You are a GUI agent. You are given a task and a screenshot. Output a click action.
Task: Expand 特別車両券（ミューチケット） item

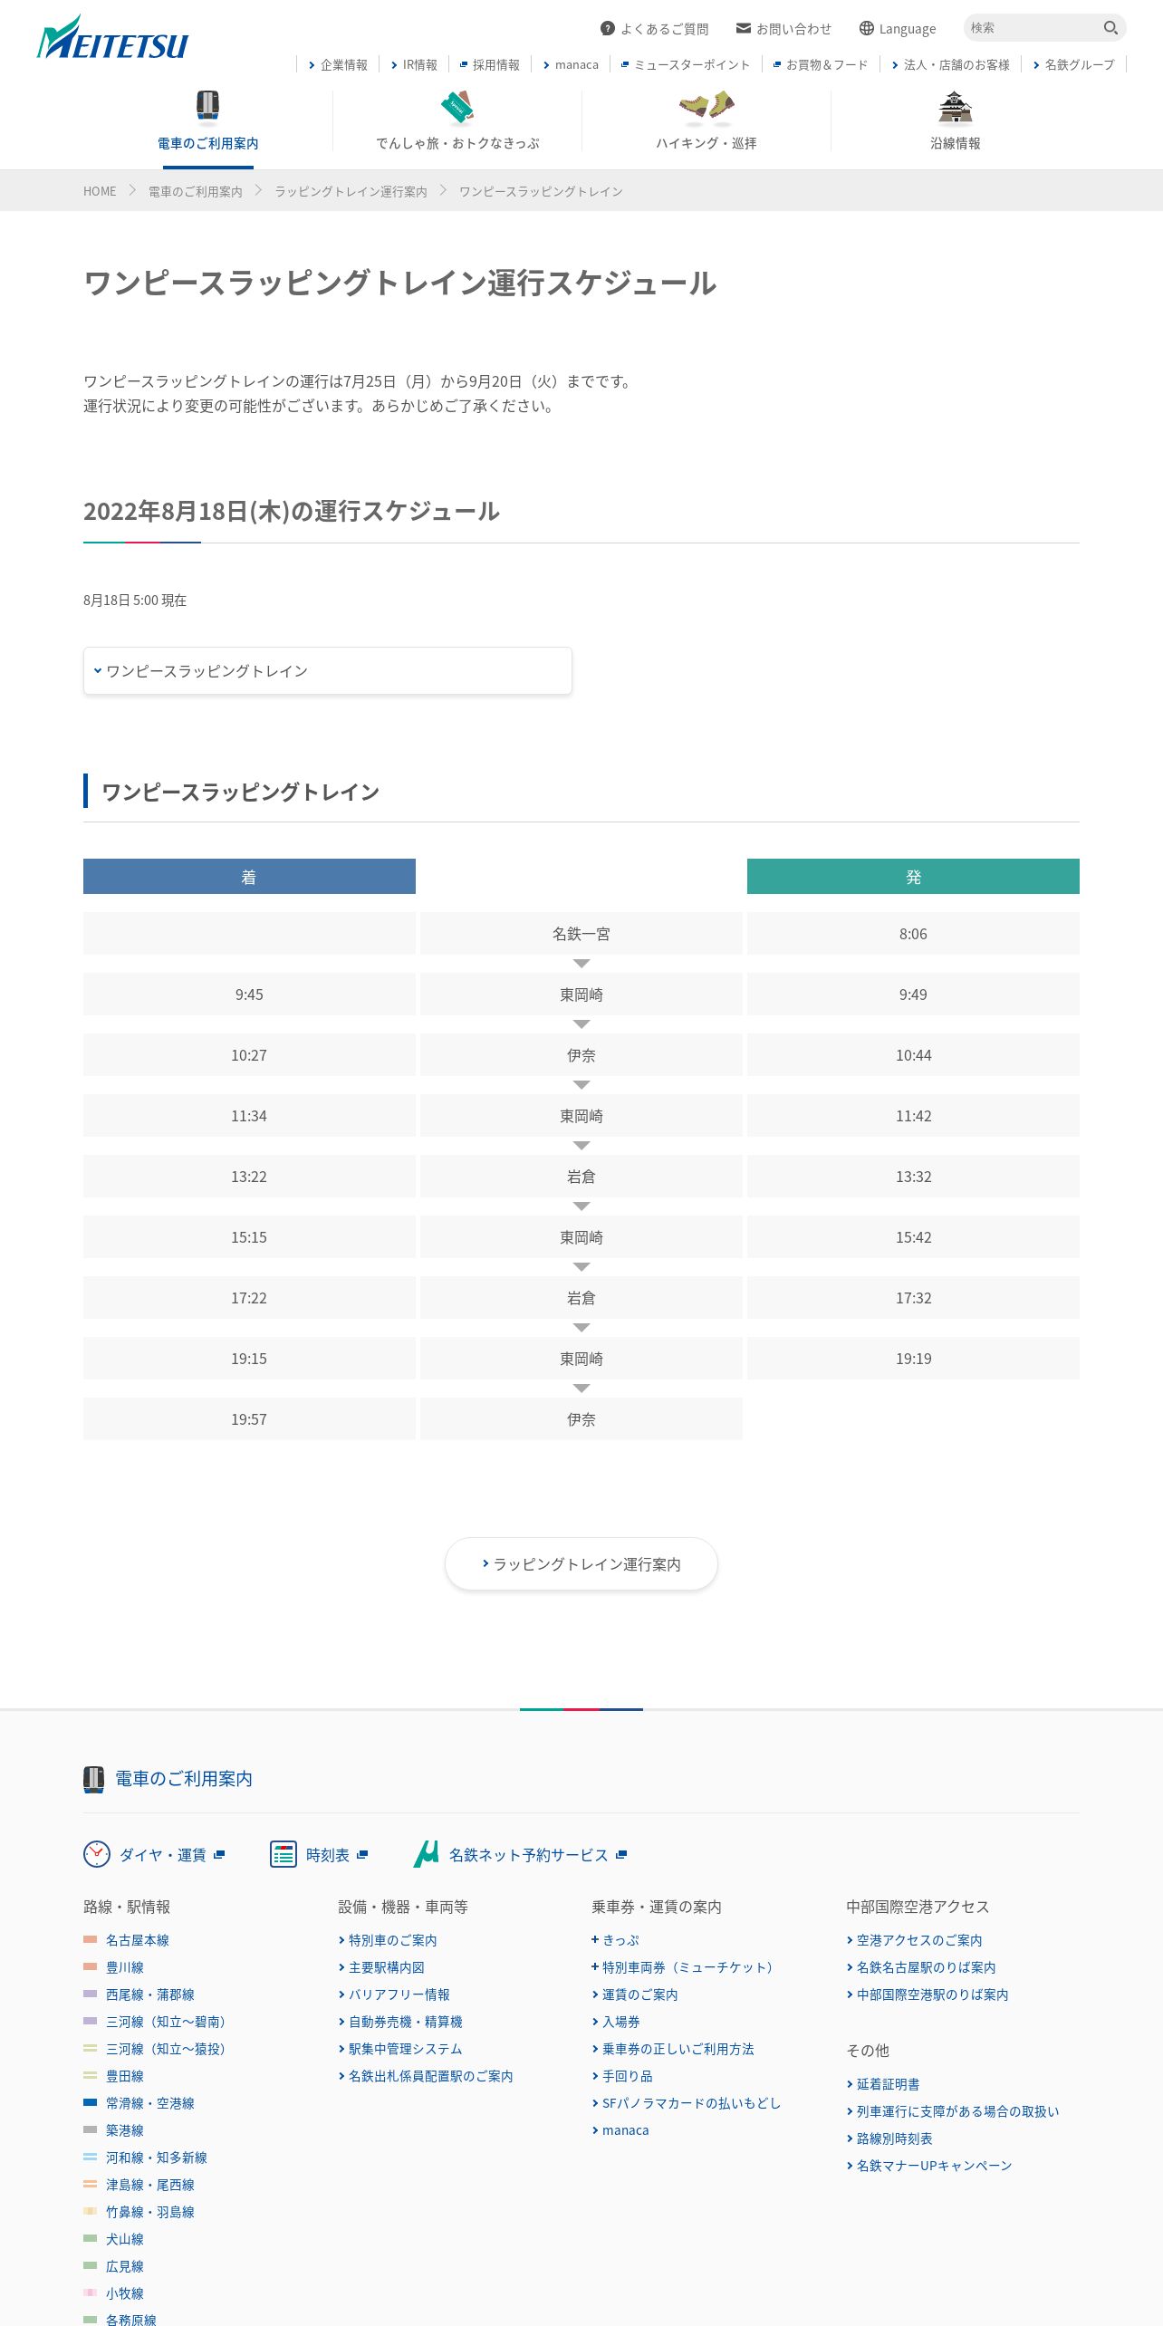(x=682, y=1967)
